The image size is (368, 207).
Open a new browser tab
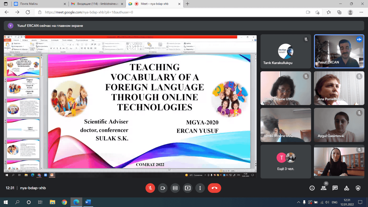187,4
